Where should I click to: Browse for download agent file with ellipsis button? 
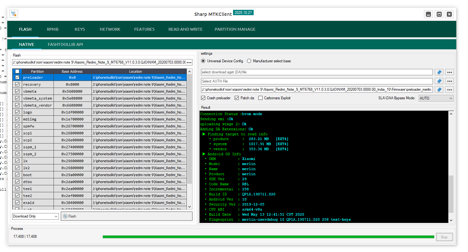[x=449, y=72]
